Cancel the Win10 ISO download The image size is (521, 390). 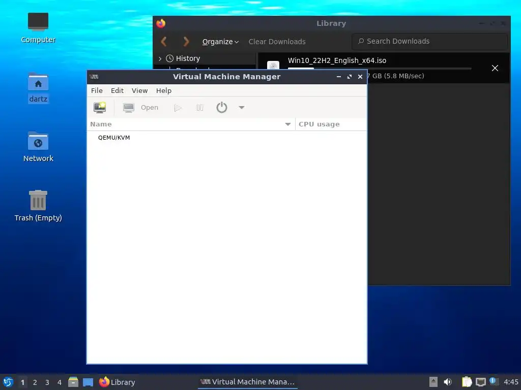pyautogui.click(x=495, y=68)
